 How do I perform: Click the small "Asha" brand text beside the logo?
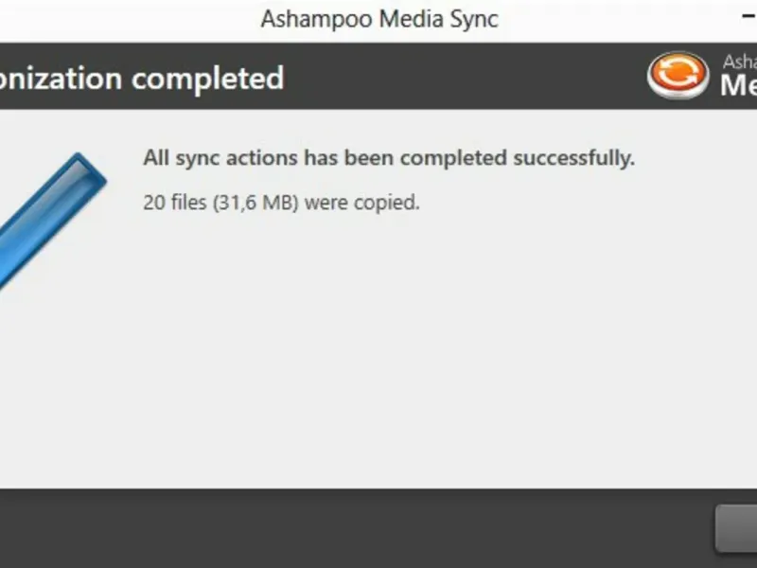click(740, 62)
